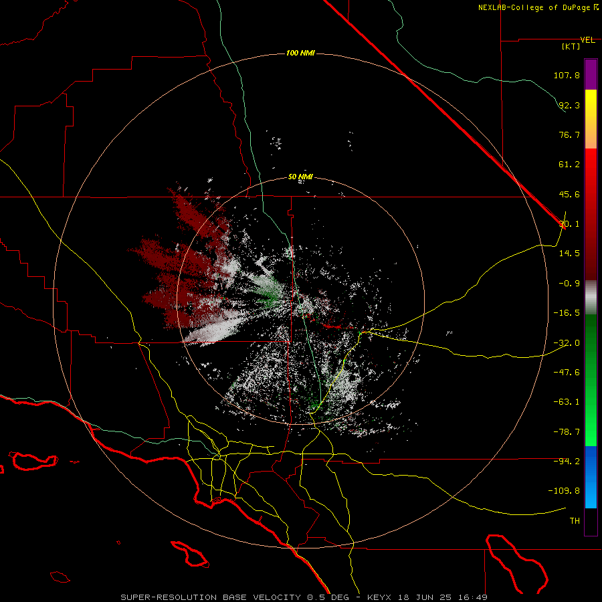Click the TH legend label
Viewport: 602px width, 602px height.
click(575, 521)
